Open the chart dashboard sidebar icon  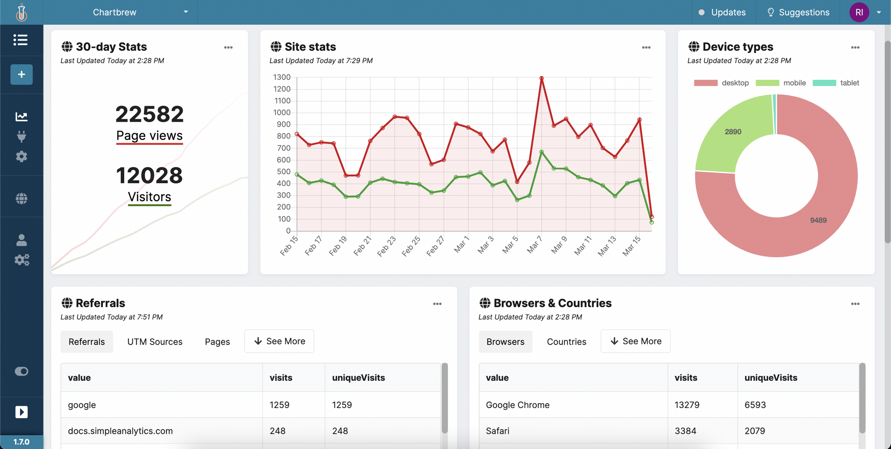pos(21,117)
